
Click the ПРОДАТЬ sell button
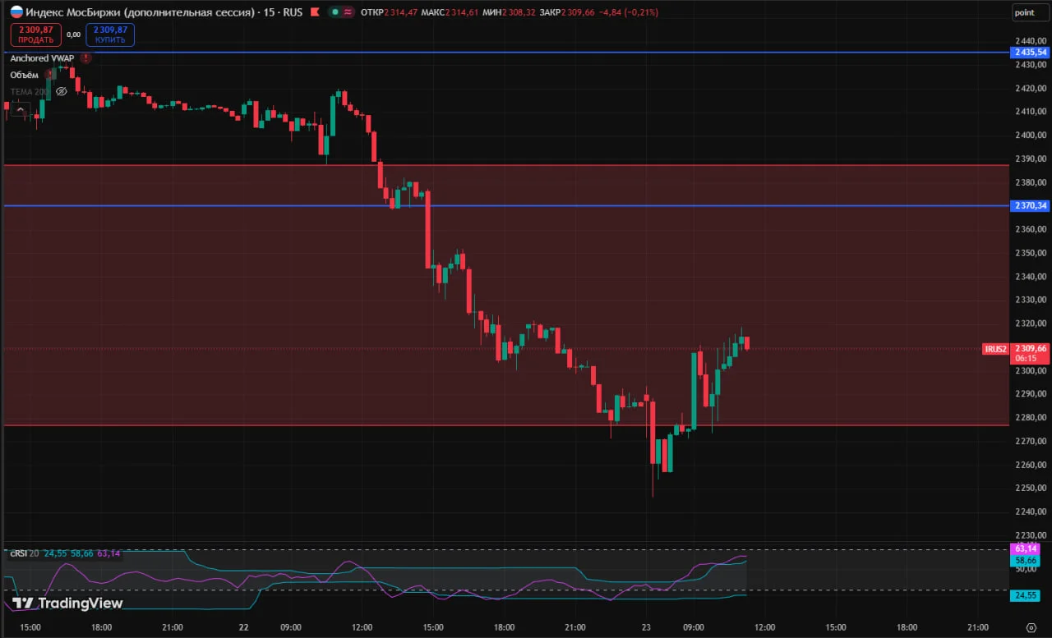click(35, 34)
